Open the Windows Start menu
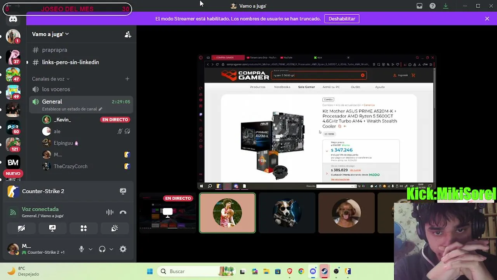The image size is (497, 280). coord(150,271)
